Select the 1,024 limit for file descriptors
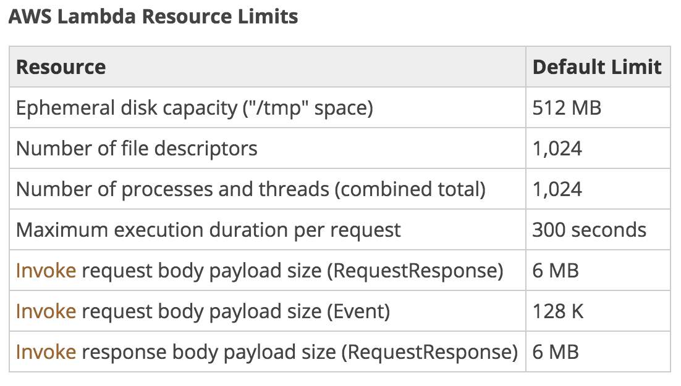Viewport: 681px width, 386px height. tap(557, 149)
